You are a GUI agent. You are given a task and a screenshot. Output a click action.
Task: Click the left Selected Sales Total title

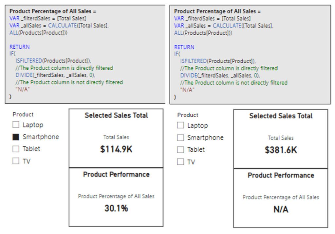point(116,115)
